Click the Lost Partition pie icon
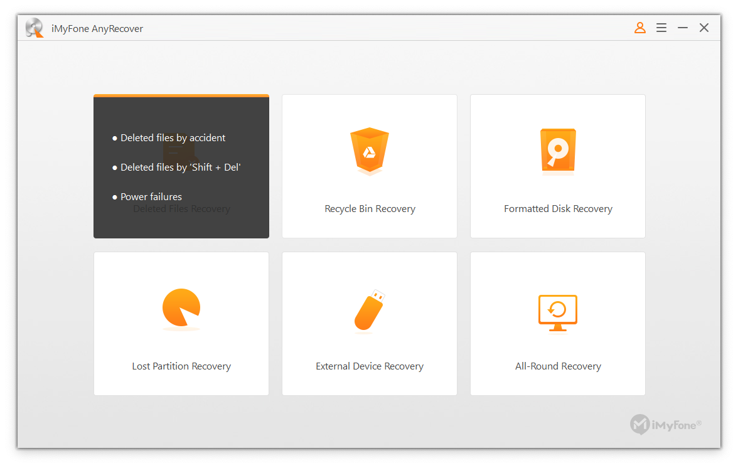Screen dimensions: 738x468 tap(181, 308)
